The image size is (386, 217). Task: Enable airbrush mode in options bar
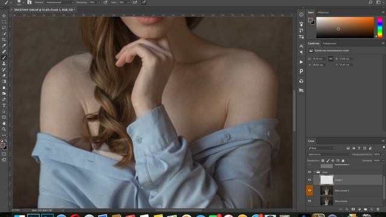coord(135,2)
